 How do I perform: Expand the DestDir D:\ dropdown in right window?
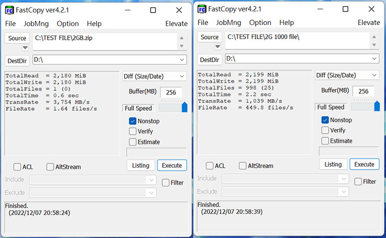374,59
